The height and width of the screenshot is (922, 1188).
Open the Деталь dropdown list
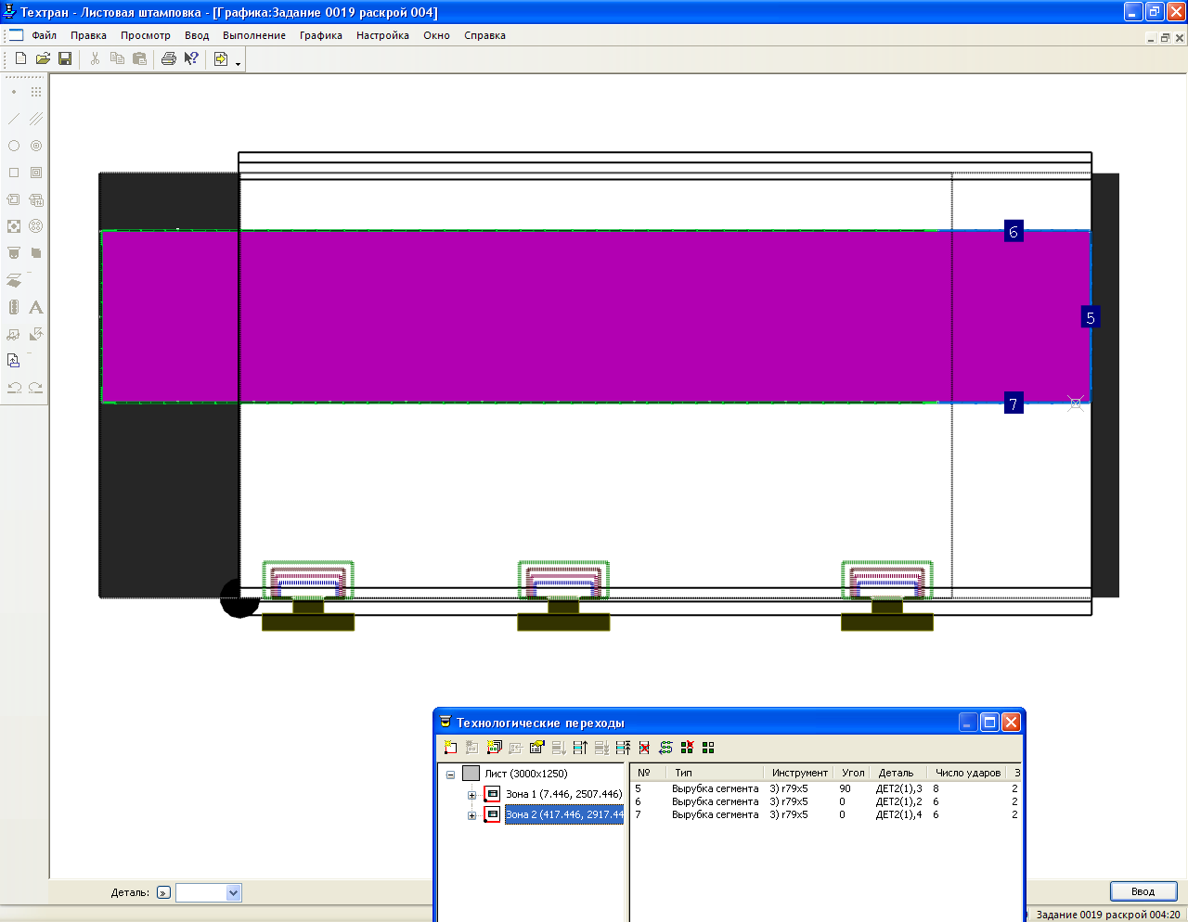[x=233, y=892]
